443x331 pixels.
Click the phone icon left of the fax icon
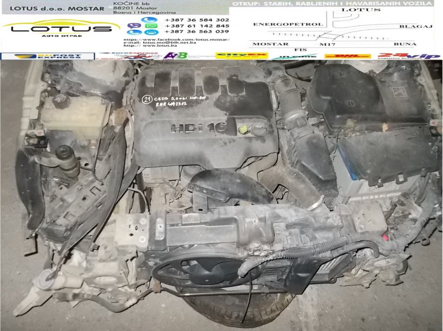(x=135, y=32)
